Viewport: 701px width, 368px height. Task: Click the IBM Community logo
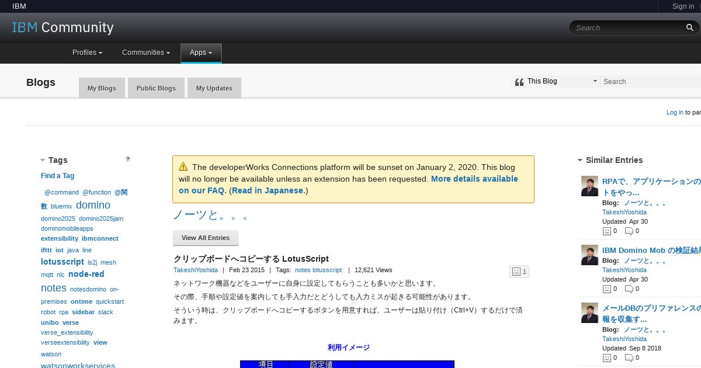coord(63,27)
